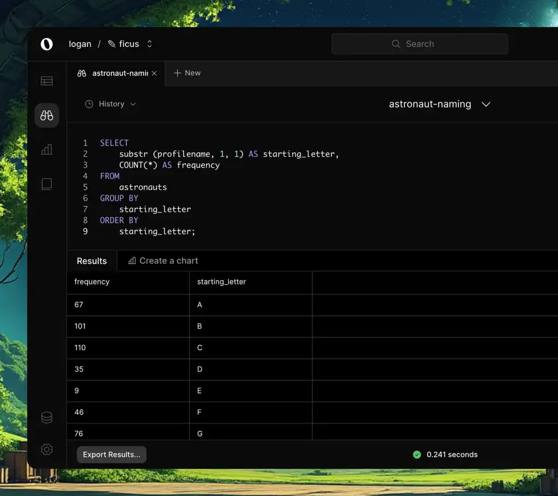Click the starting_letter column header
The height and width of the screenshot is (496, 558).
tap(221, 282)
